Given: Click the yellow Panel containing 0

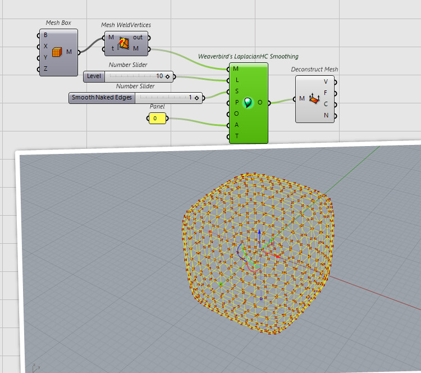Looking at the screenshot, I should click(x=157, y=118).
